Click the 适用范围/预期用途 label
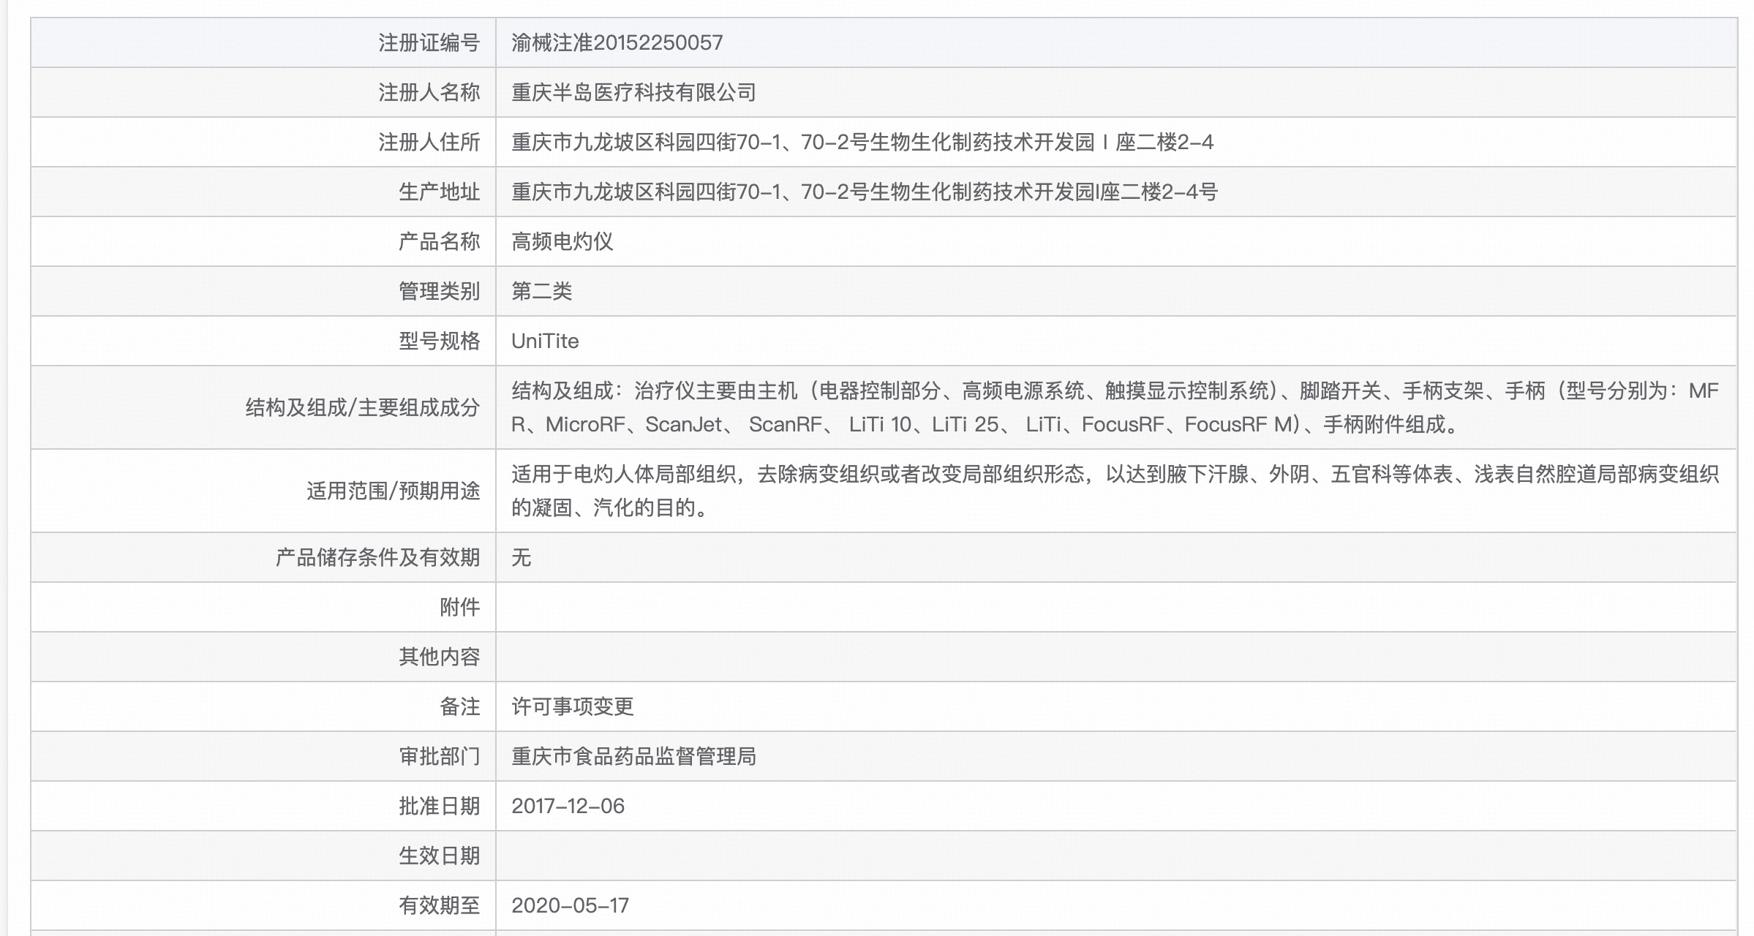Screen dimensions: 1754x936 393,491
